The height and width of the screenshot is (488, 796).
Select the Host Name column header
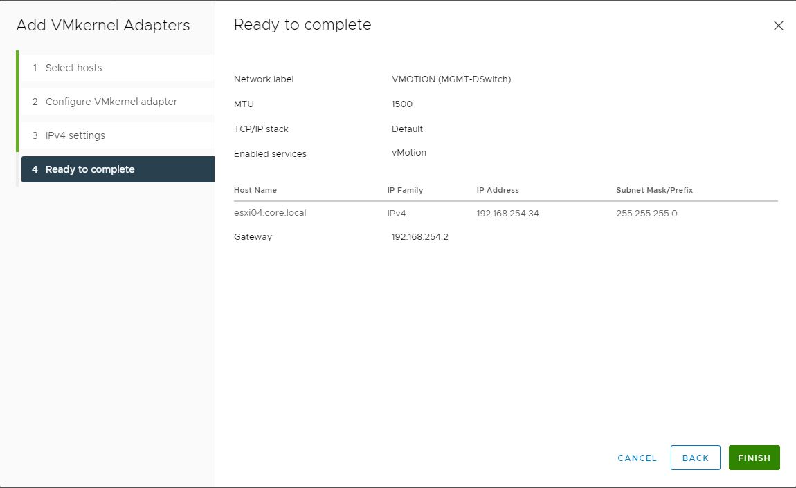255,190
